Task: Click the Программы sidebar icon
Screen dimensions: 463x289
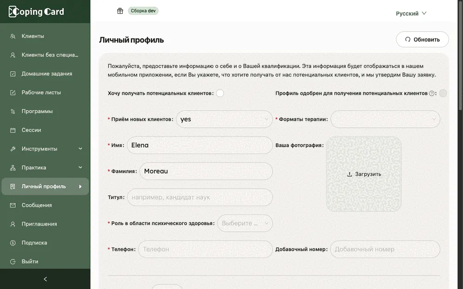Action: 13,111
